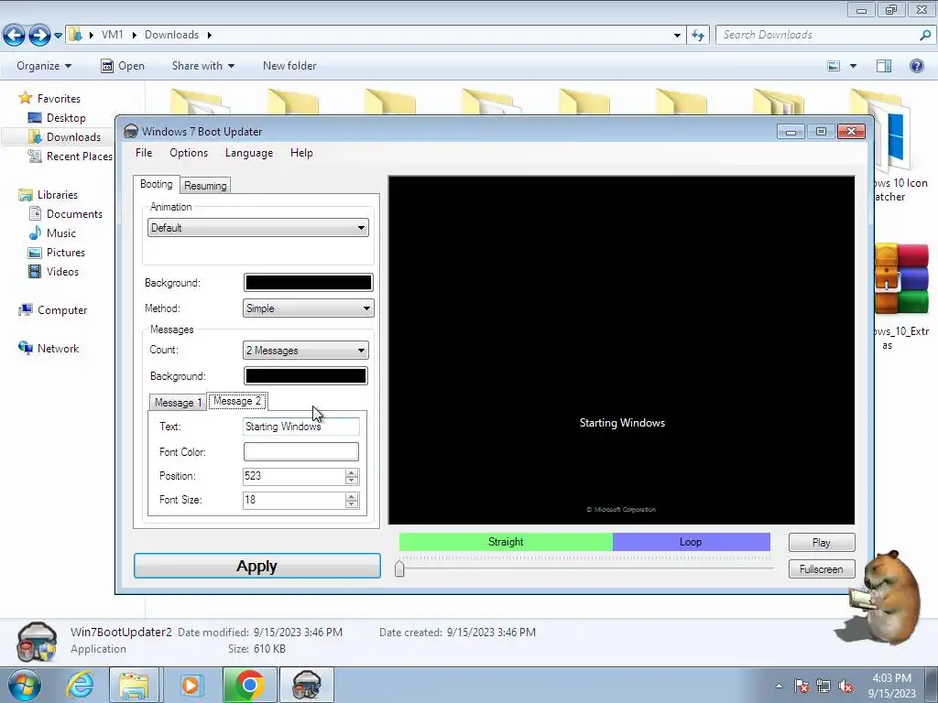Viewport: 938px width, 703px height.
Task: Switch to the Message 1 tab
Action: (x=178, y=403)
